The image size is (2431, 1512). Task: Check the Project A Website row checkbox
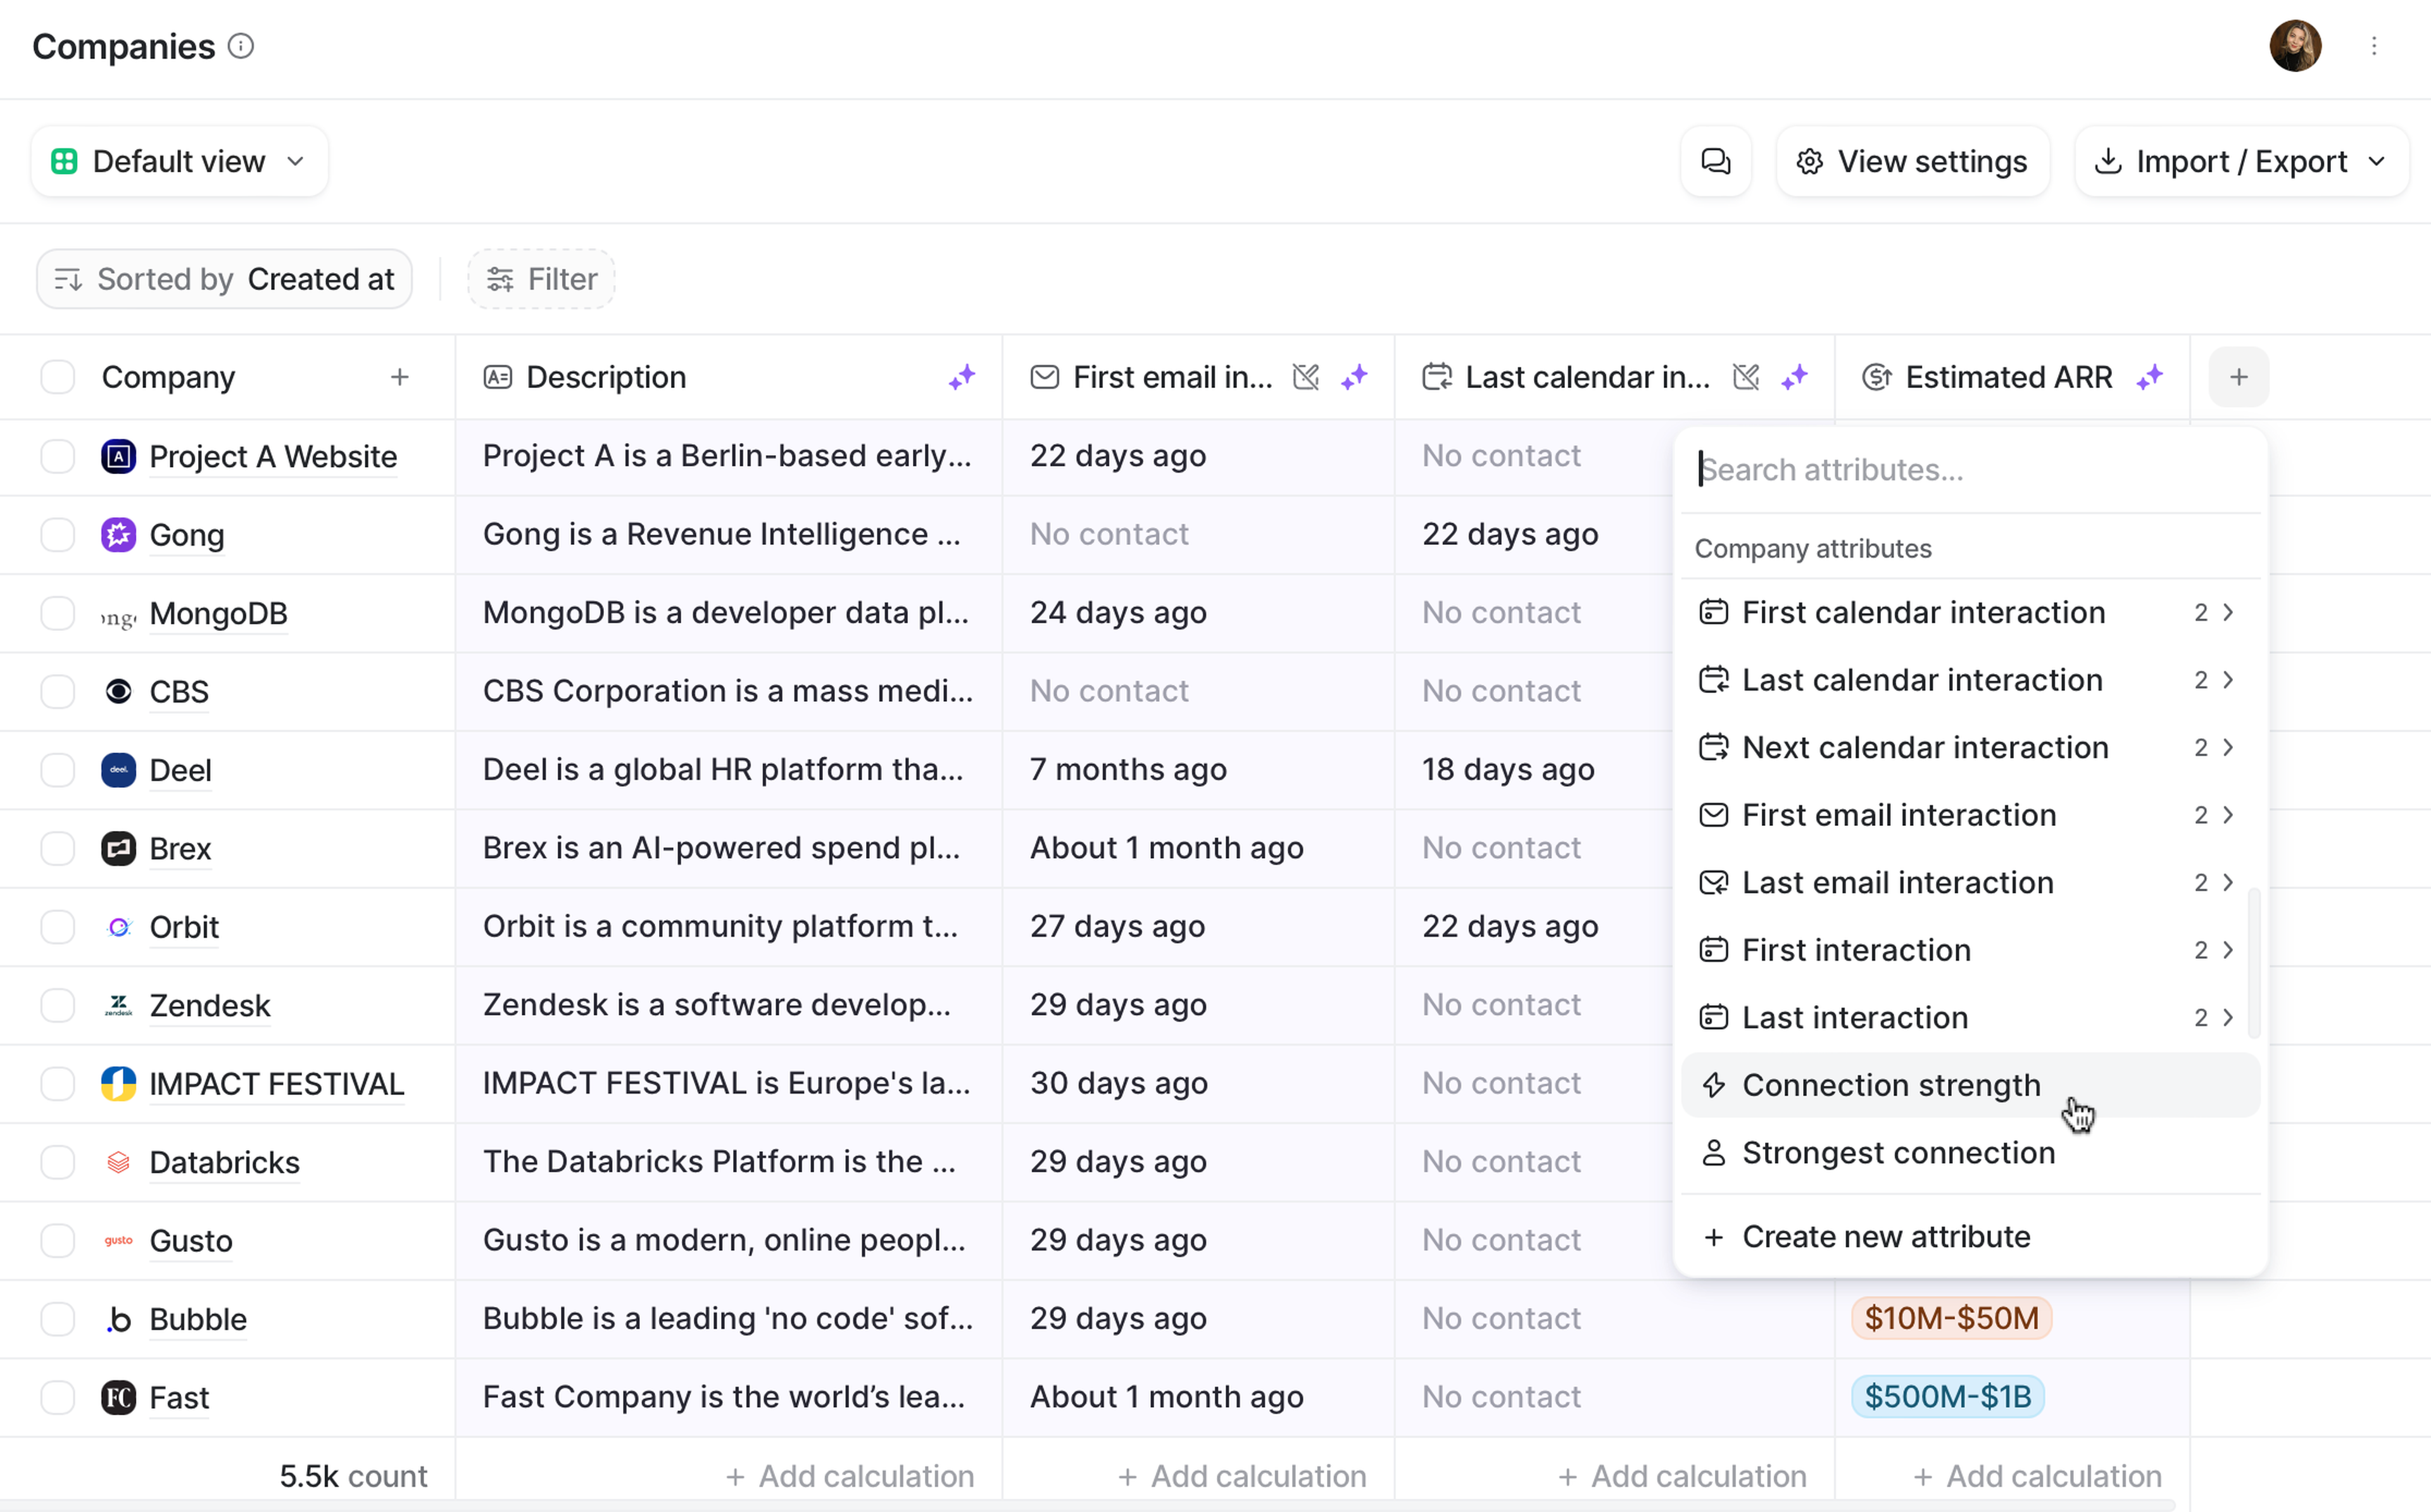pos(58,456)
